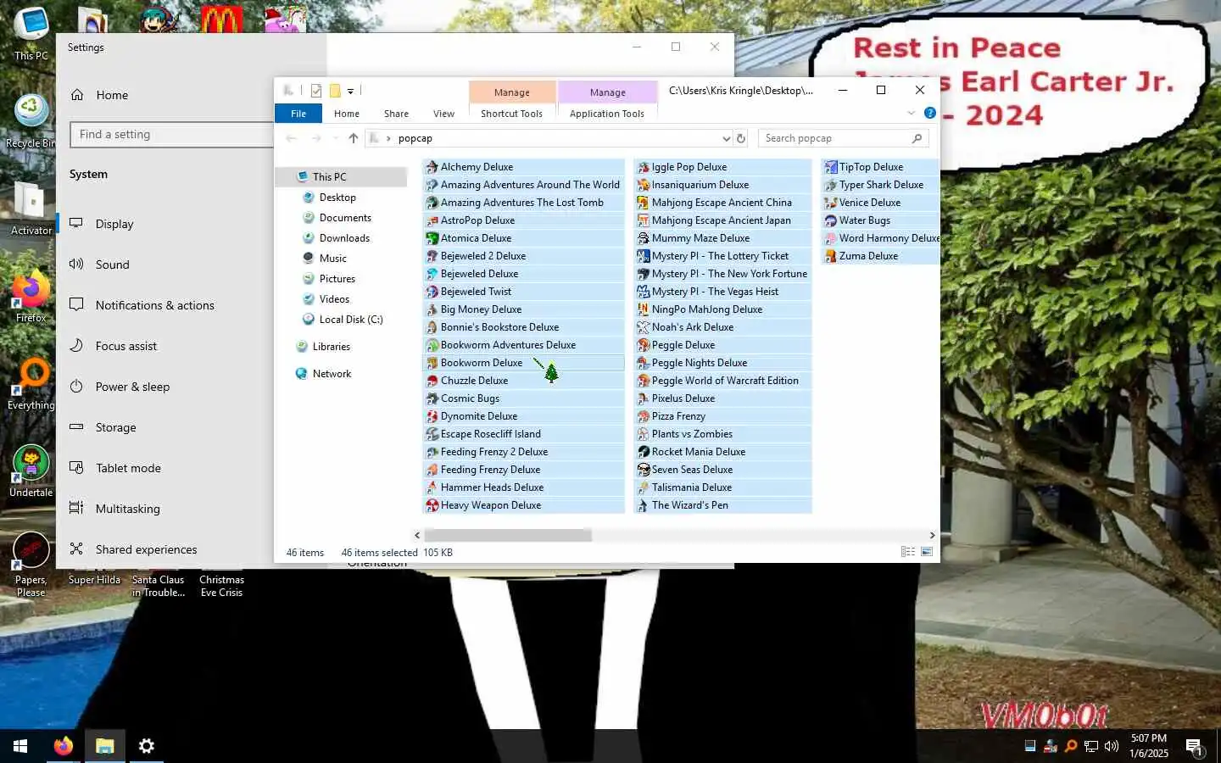Screen dimensions: 1221x763
Task: Select the Heavy Weapon Deluxe icon
Action: 432,505
